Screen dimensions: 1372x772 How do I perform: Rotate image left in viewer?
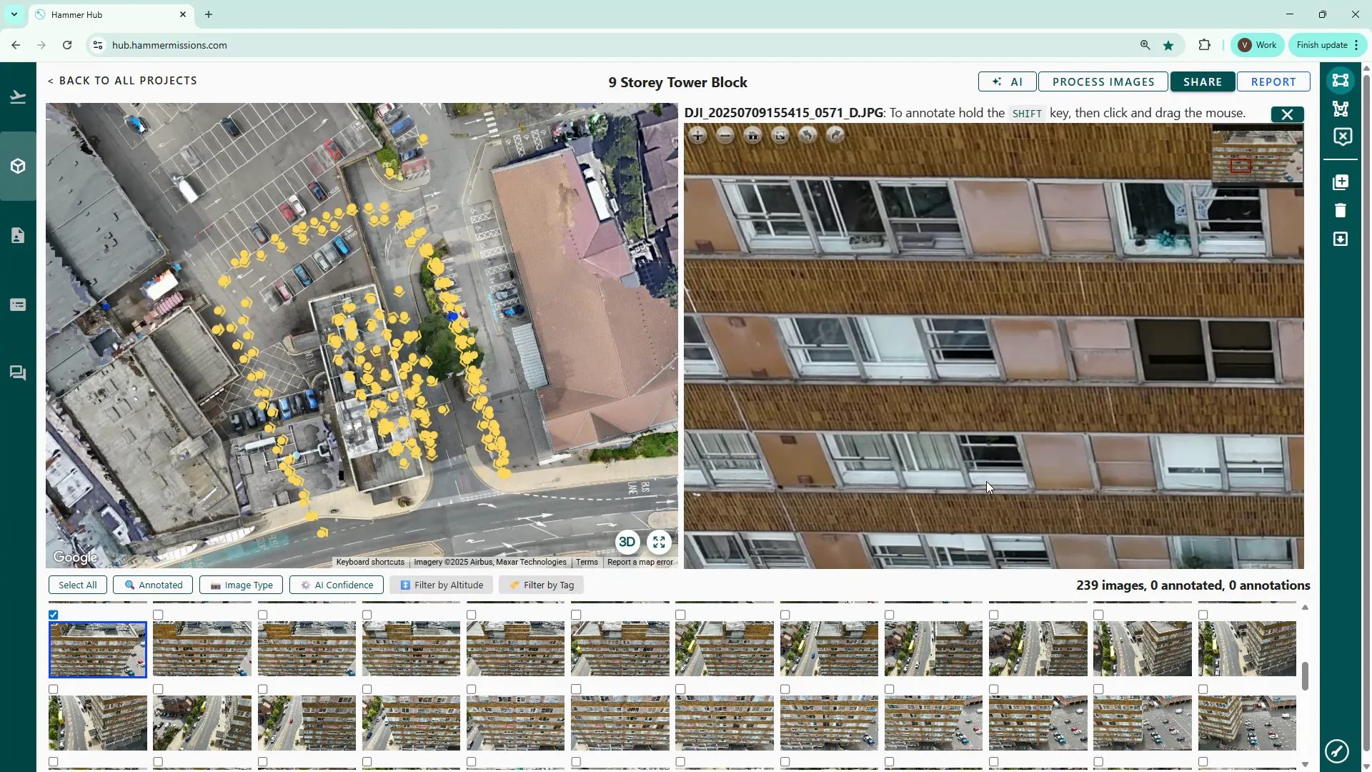(x=807, y=135)
